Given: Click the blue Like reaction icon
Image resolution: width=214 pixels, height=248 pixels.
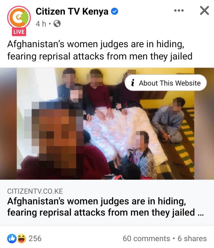Looking at the screenshot, I should click(x=12, y=239).
